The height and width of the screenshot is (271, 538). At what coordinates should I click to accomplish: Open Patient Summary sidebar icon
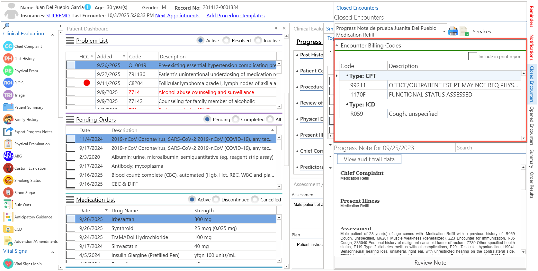pyautogui.click(x=8, y=107)
